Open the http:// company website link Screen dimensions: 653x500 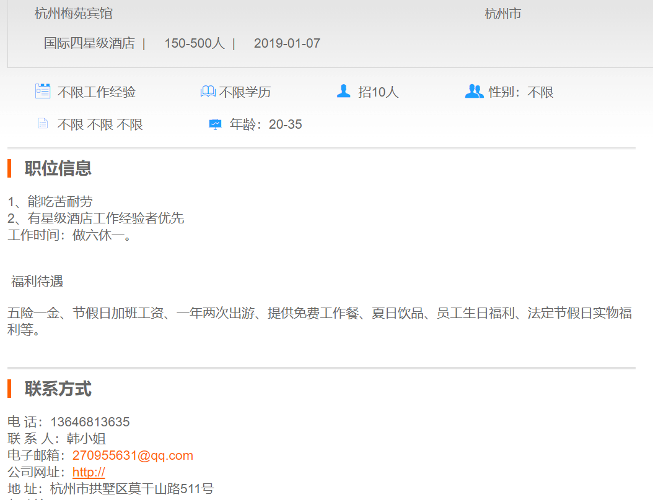pyautogui.click(x=89, y=472)
